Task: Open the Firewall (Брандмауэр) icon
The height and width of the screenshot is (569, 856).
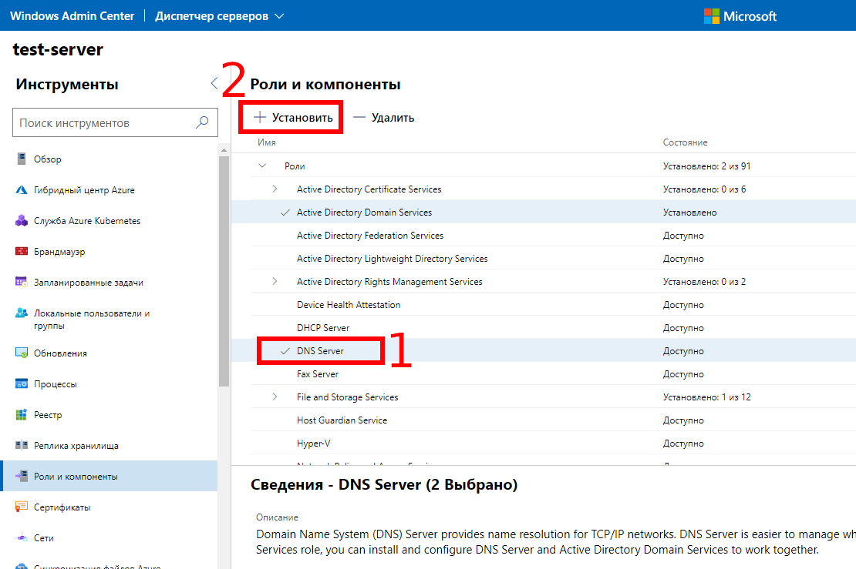Action: click(21, 252)
